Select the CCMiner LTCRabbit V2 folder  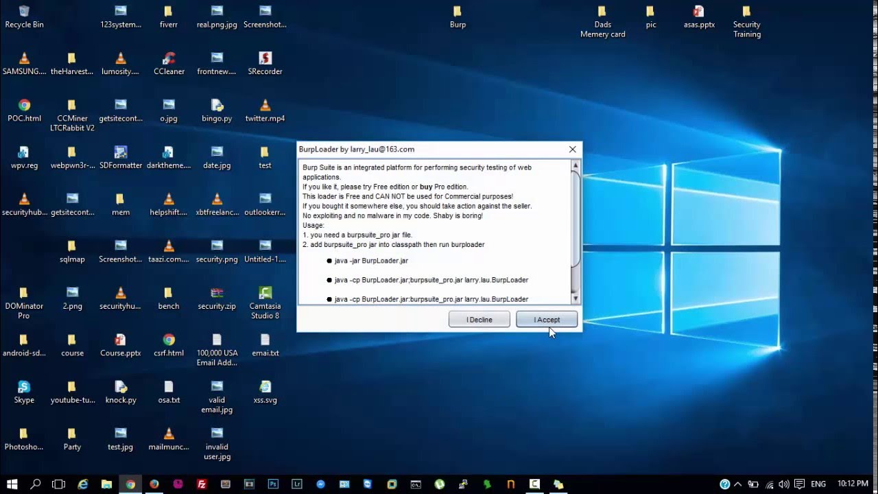(x=72, y=115)
